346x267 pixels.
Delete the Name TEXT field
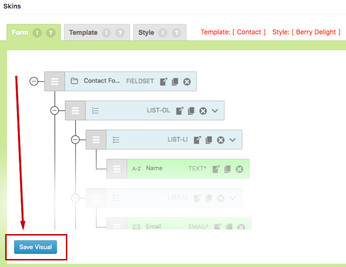pos(240,169)
